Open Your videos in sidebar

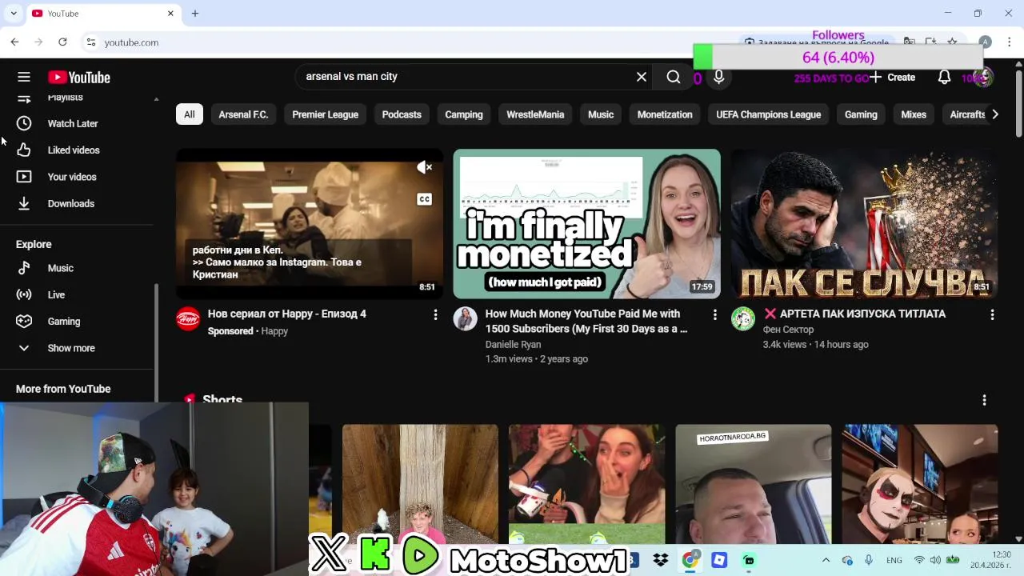pyautogui.click(x=73, y=177)
